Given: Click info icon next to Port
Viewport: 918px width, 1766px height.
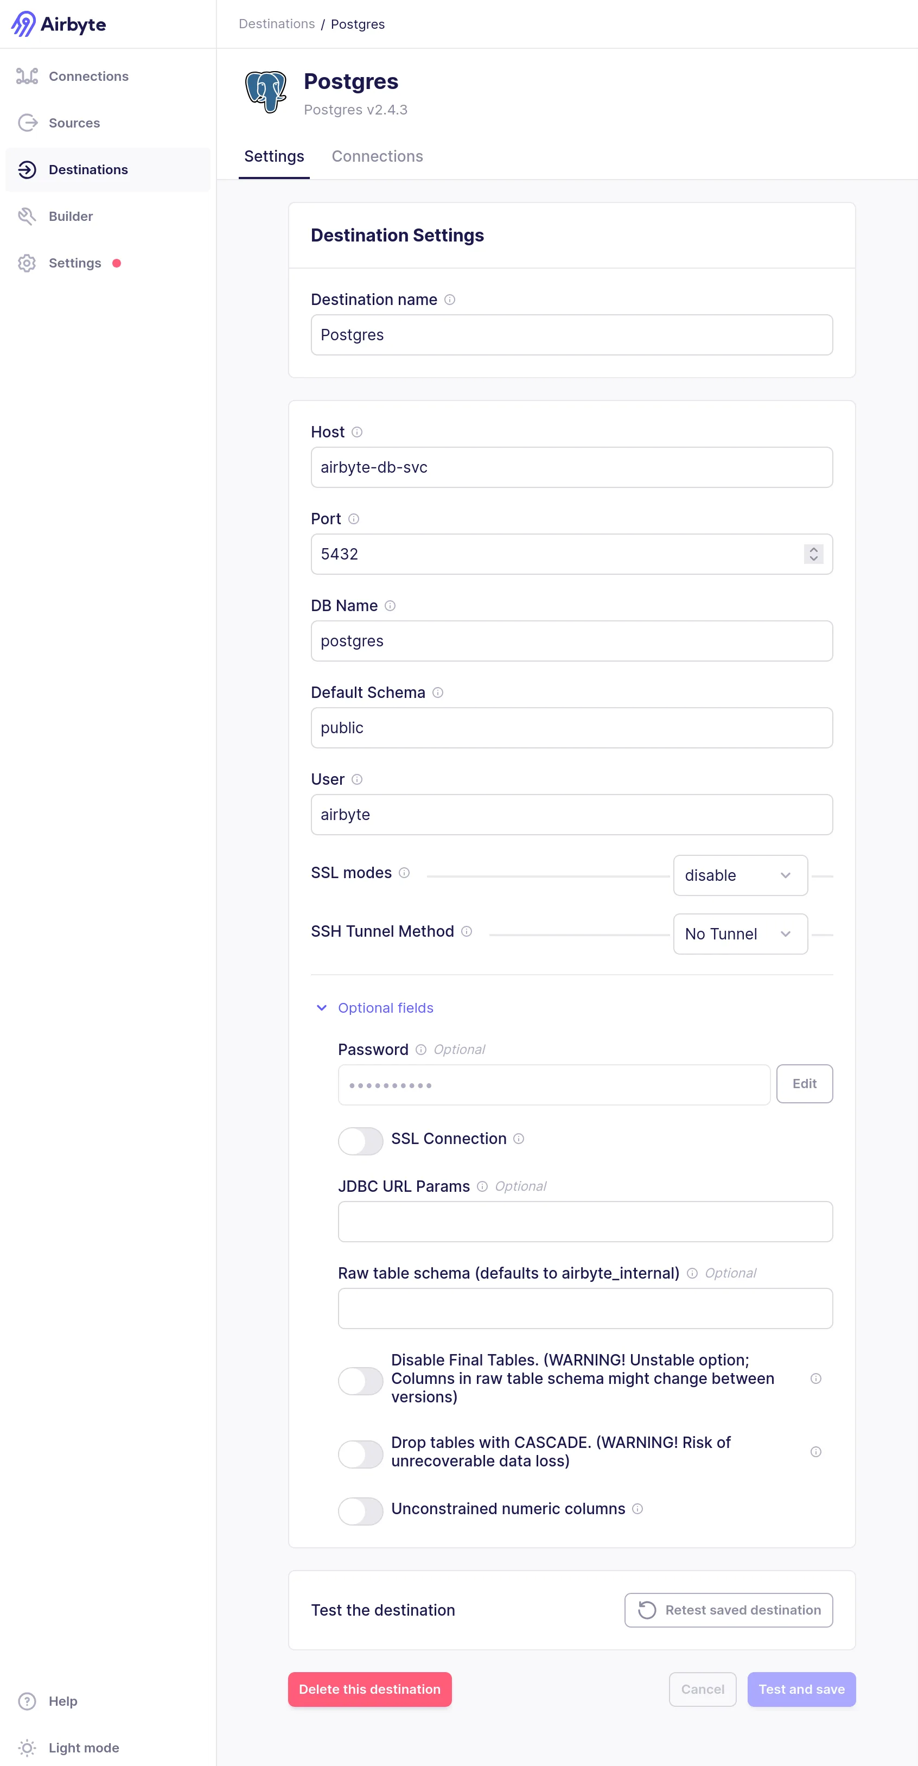Looking at the screenshot, I should coord(353,519).
